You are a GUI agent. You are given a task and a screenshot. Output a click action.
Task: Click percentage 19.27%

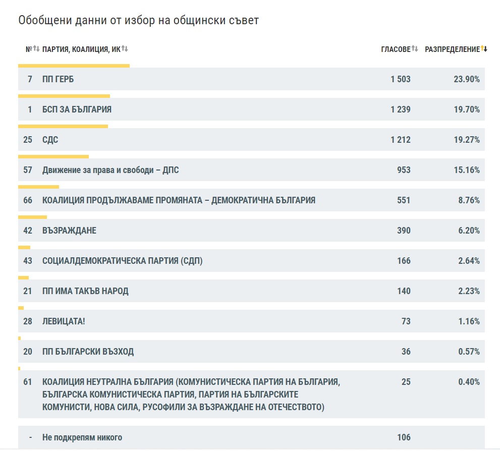[x=467, y=140]
